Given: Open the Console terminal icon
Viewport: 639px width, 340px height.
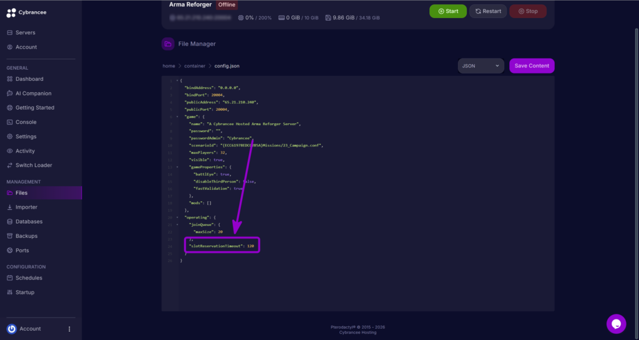Looking at the screenshot, I should pyautogui.click(x=10, y=122).
